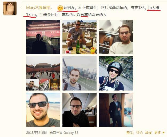167x137 pixels.
Task: Click the 转发 repost link
Action: (148, 133)
